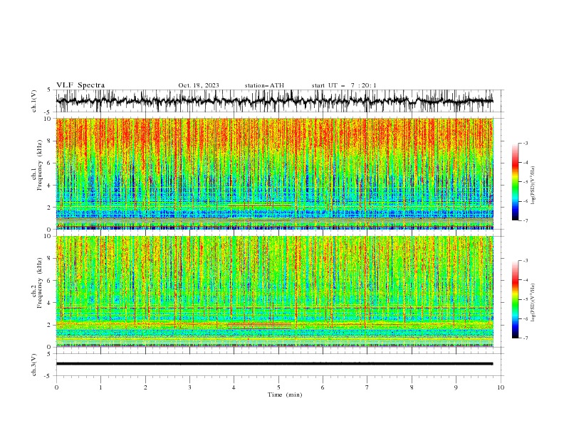Click the time axis tick label '10'
564x435 pixels.
click(x=501, y=387)
